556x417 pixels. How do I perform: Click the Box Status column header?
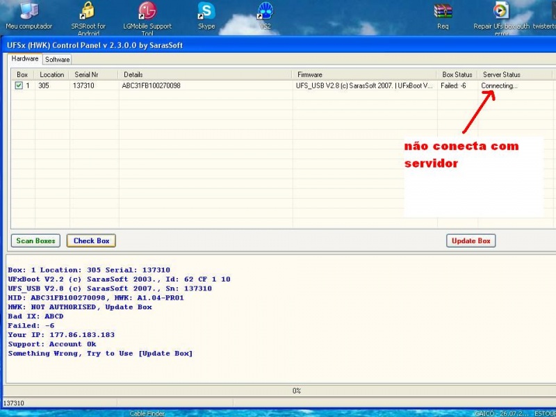point(457,74)
